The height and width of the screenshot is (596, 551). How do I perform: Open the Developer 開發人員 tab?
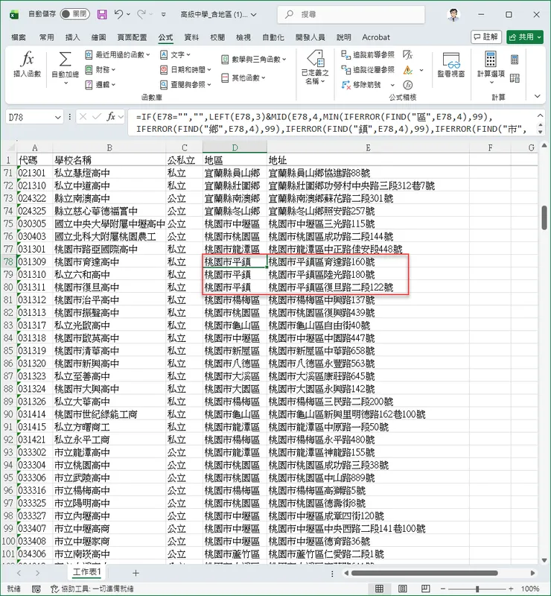[x=310, y=37]
